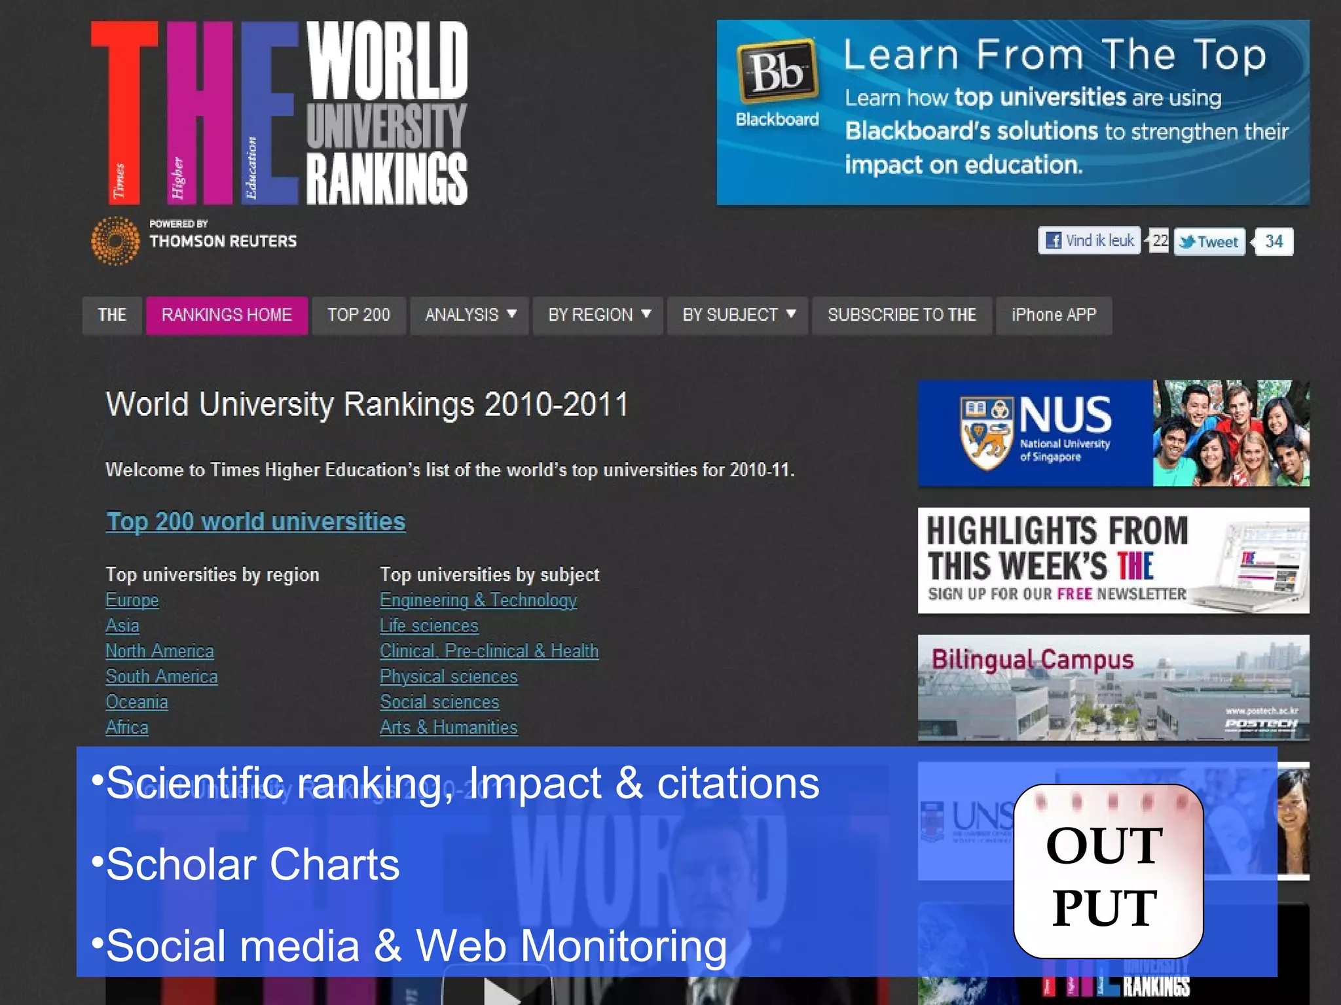Open the Europe region link
1341x1005 pixels.
[132, 600]
